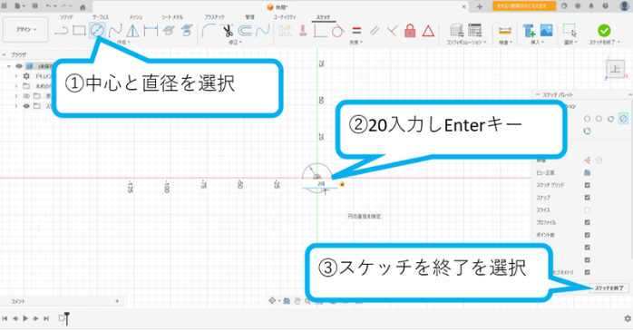Toggle the Projected Geometry checkbox
Viewport: 633px width, 331px height.
click(x=587, y=272)
